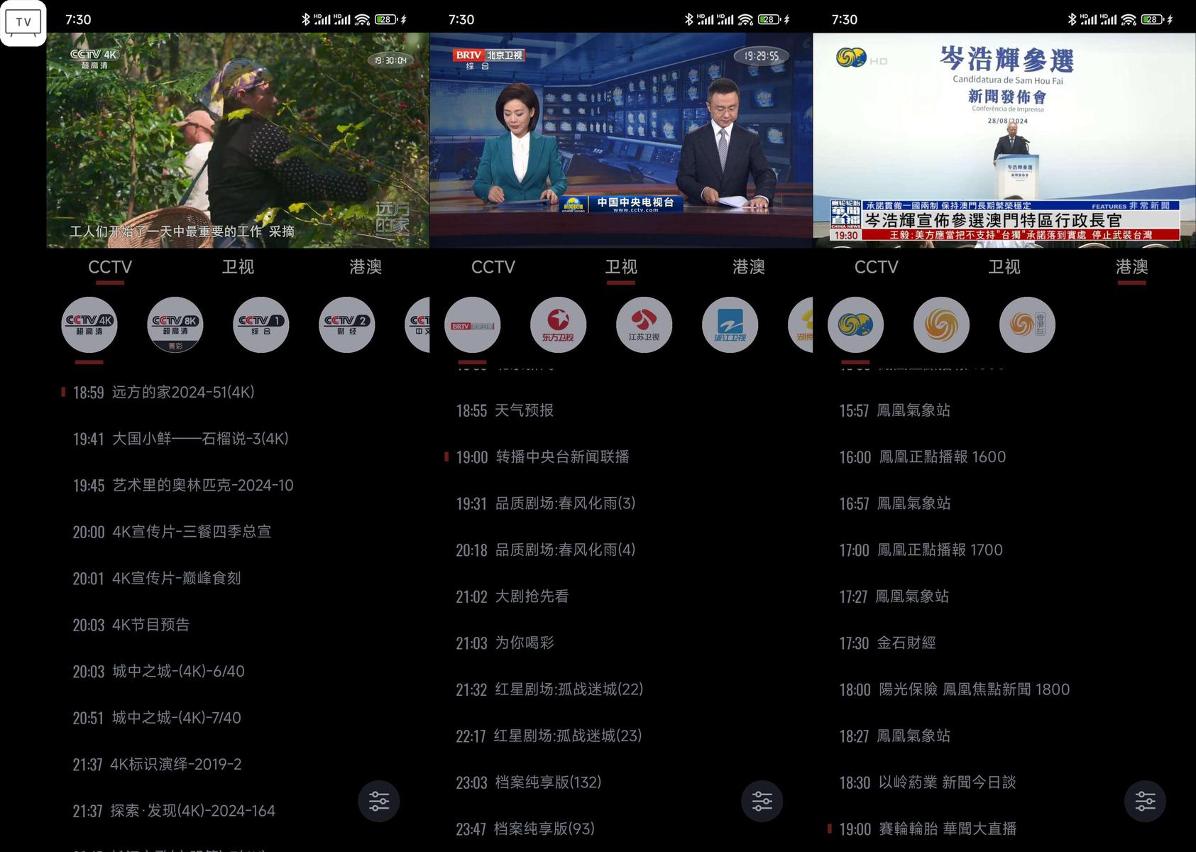The image size is (1196, 852).
Task: Tap the 北京卫视 news video preview
Action: click(621, 141)
